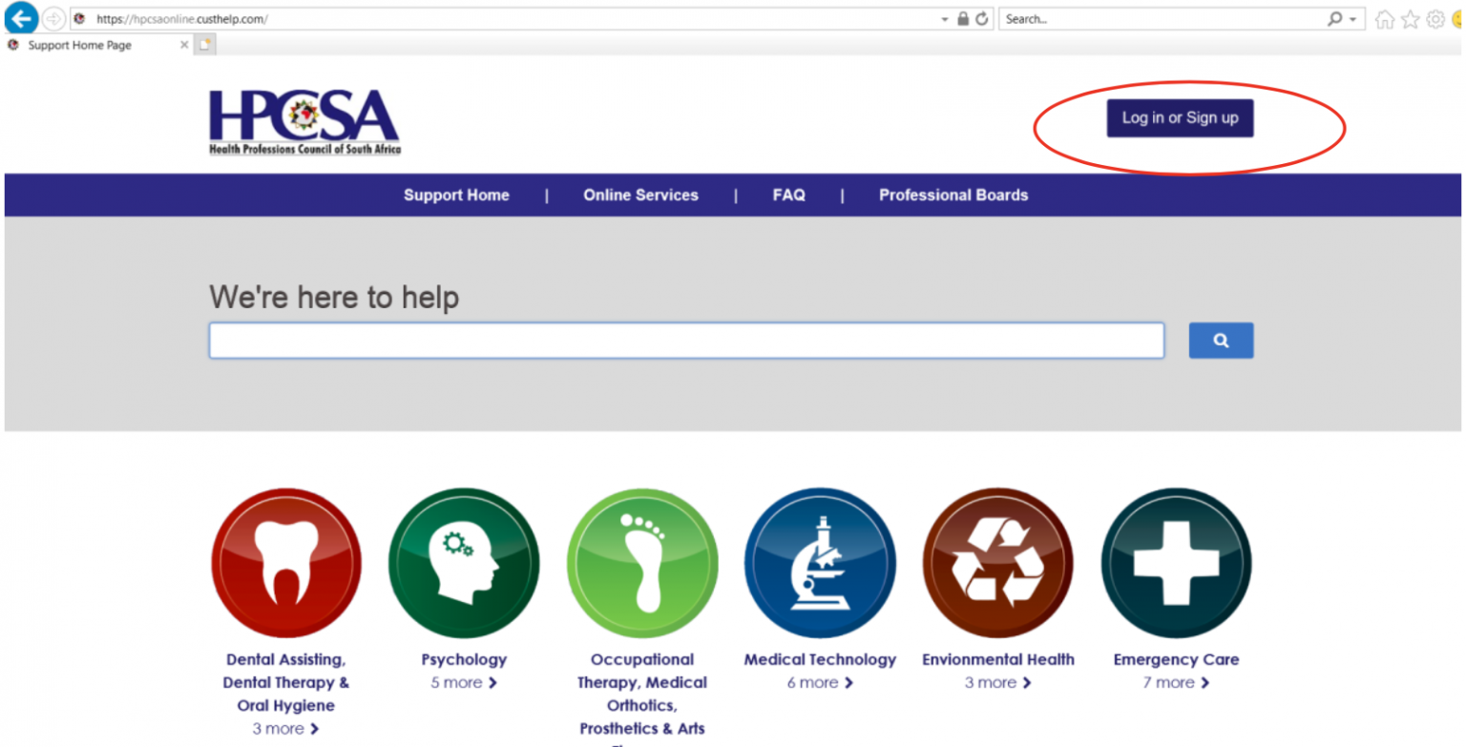Open the search provider dropdown arrow

(1354, 18)
